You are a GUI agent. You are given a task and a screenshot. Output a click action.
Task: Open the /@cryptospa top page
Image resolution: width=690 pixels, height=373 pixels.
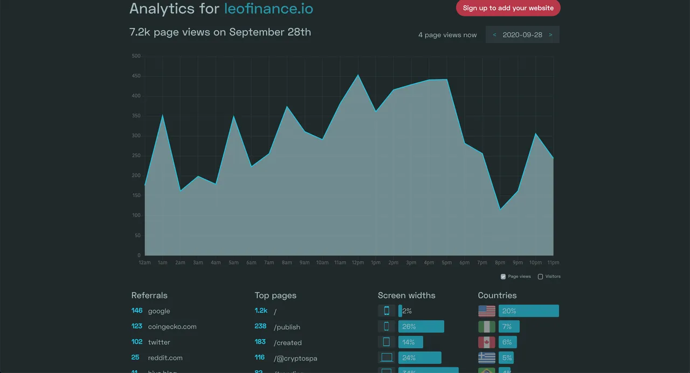pos(295,358)
